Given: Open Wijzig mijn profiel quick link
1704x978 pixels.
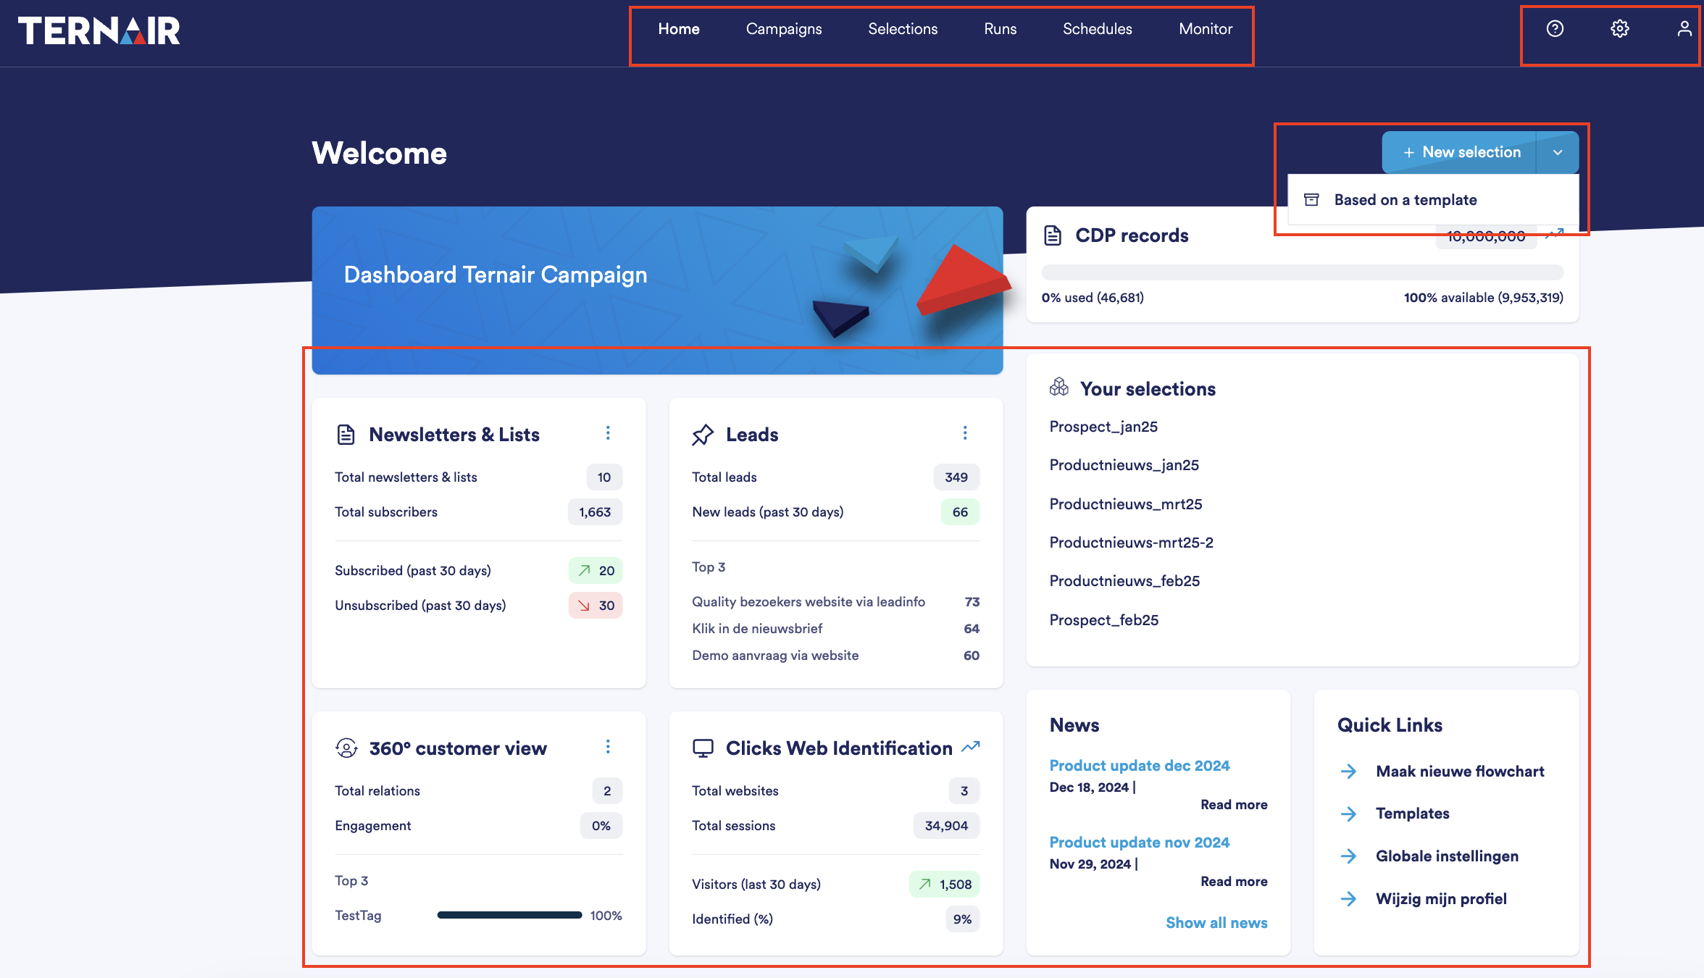Looking at the screenshot, I should 1441,899.
